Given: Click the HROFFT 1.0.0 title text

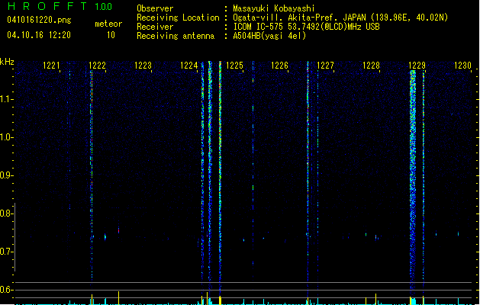Looking at the screenshot, I should click(60, 6).
